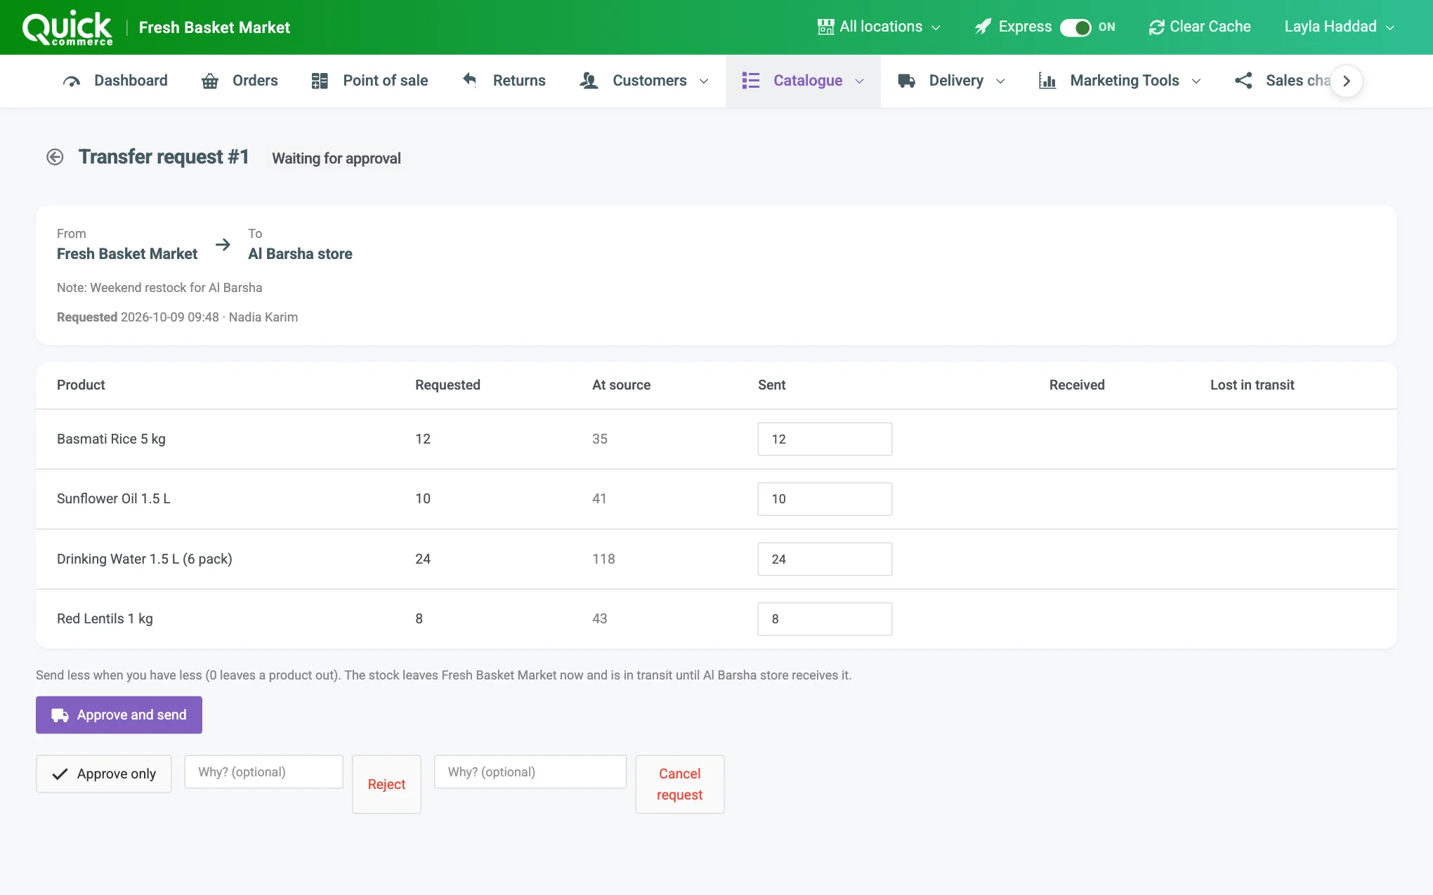Viewport: 1433px width, 895px height.
Task: Open the Dashboard menu item
Action: pyautogui.click(x=115, y=81)
